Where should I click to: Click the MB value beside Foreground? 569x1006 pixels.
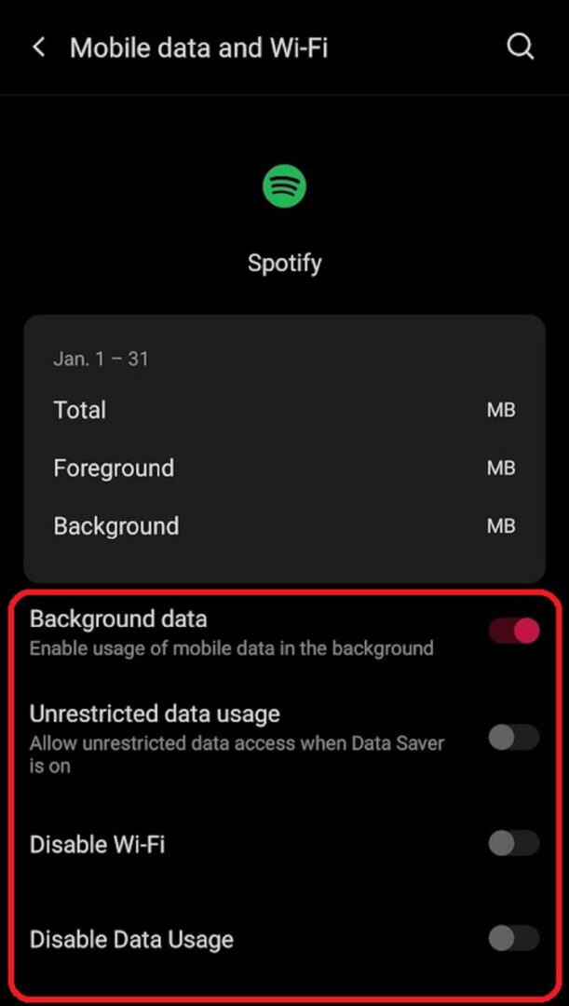[501, 468]
